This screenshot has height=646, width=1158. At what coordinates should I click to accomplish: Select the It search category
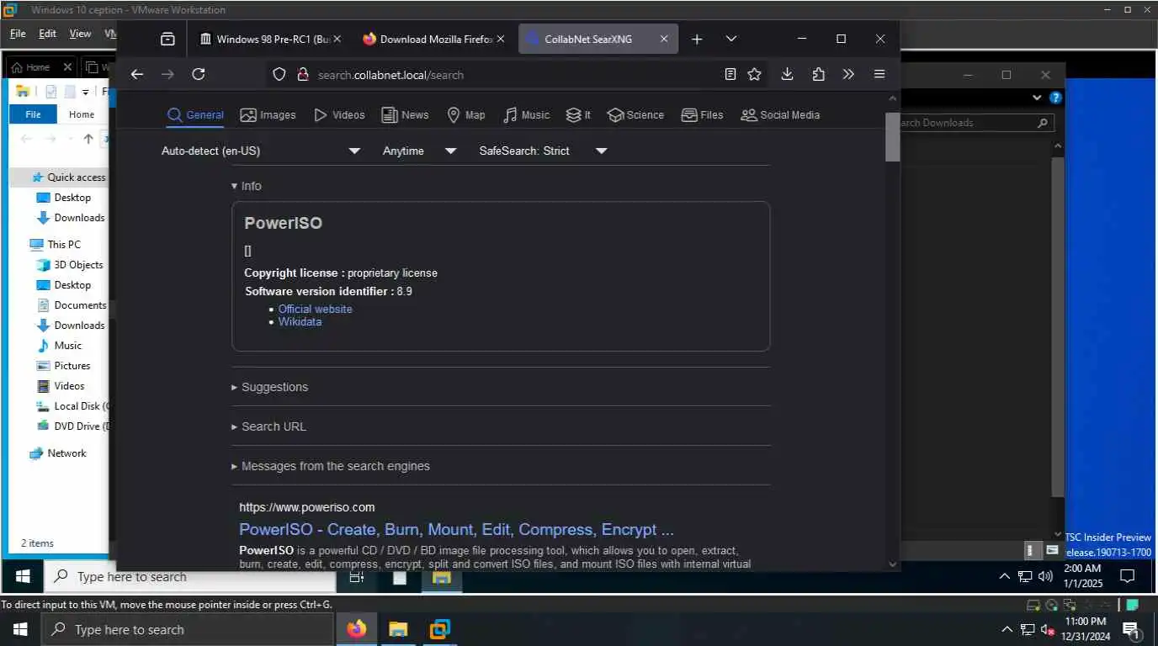pyautogui.click(x=578, y=115)
